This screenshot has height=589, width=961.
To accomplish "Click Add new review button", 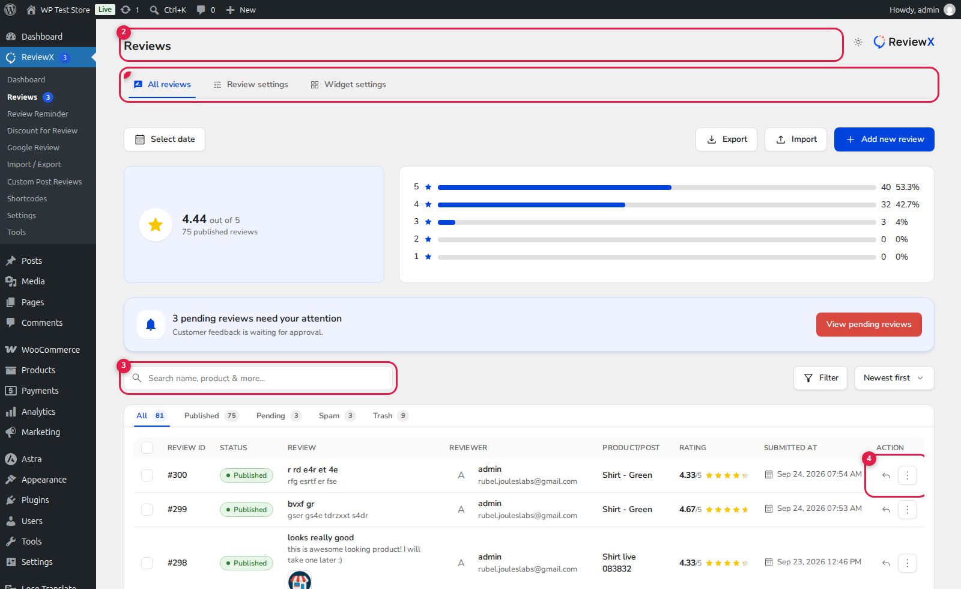I will coord(884,139).
